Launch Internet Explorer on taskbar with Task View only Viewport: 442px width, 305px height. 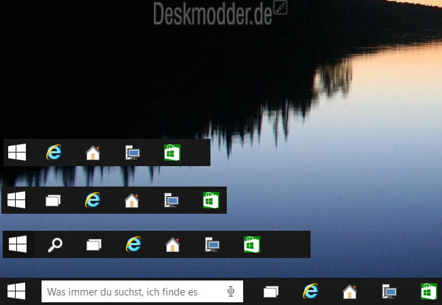[93, 200]
